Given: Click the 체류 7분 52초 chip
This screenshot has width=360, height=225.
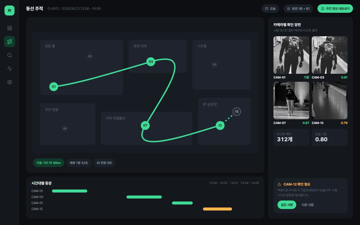Looking at the screenshot, I should coord(79,163).
